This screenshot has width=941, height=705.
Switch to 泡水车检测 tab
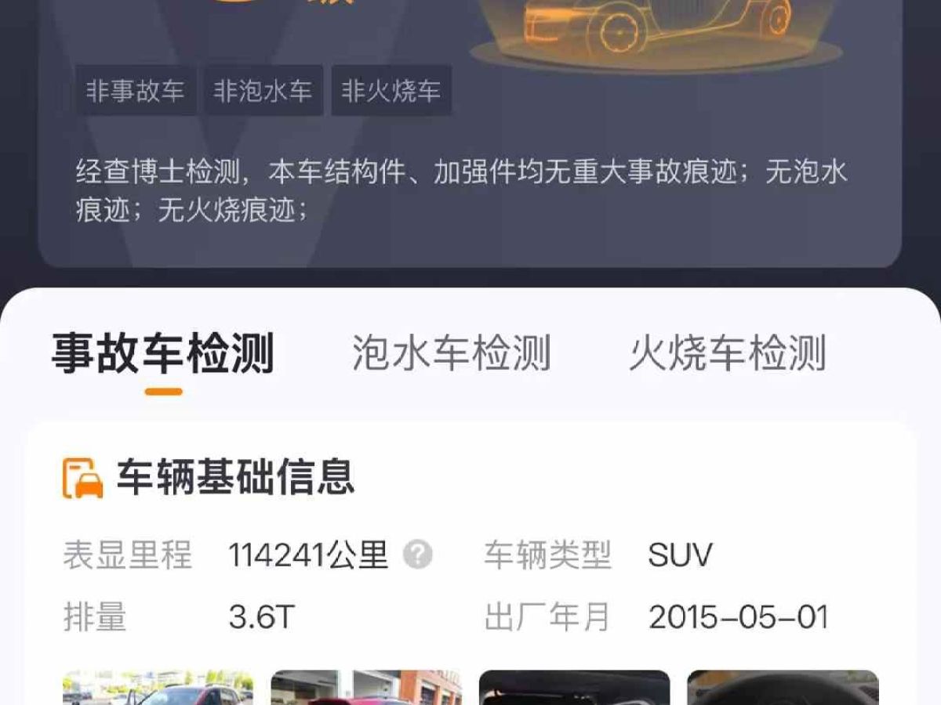pyautogui.click(x=451, y=352)
